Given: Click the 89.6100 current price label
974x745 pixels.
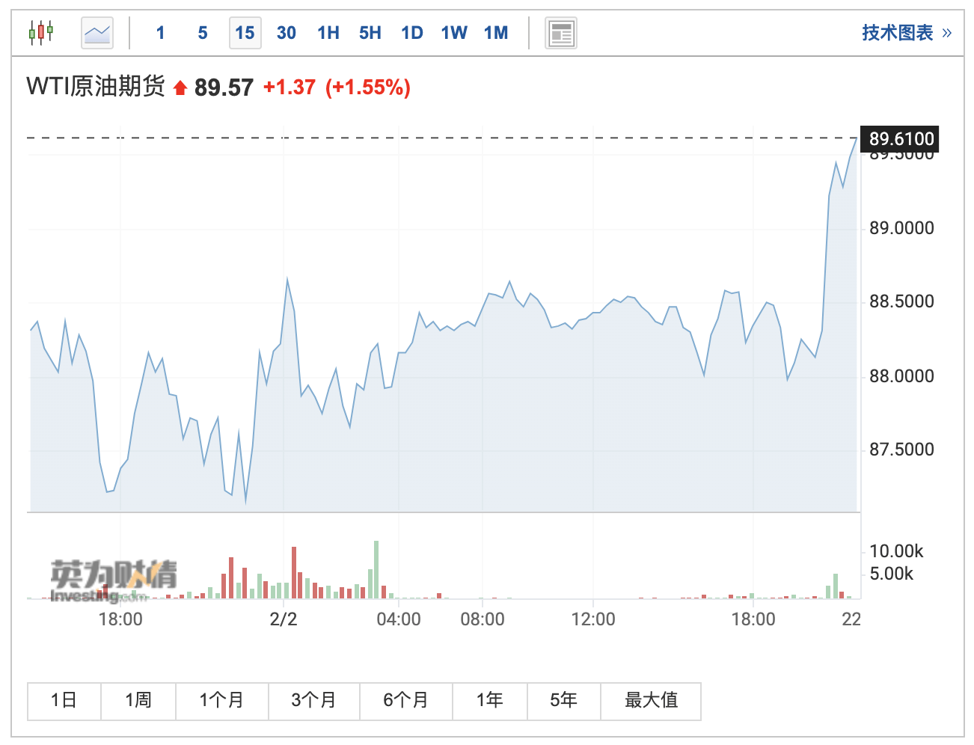Looking at the screenshot, I should click(x=901, y=139).
